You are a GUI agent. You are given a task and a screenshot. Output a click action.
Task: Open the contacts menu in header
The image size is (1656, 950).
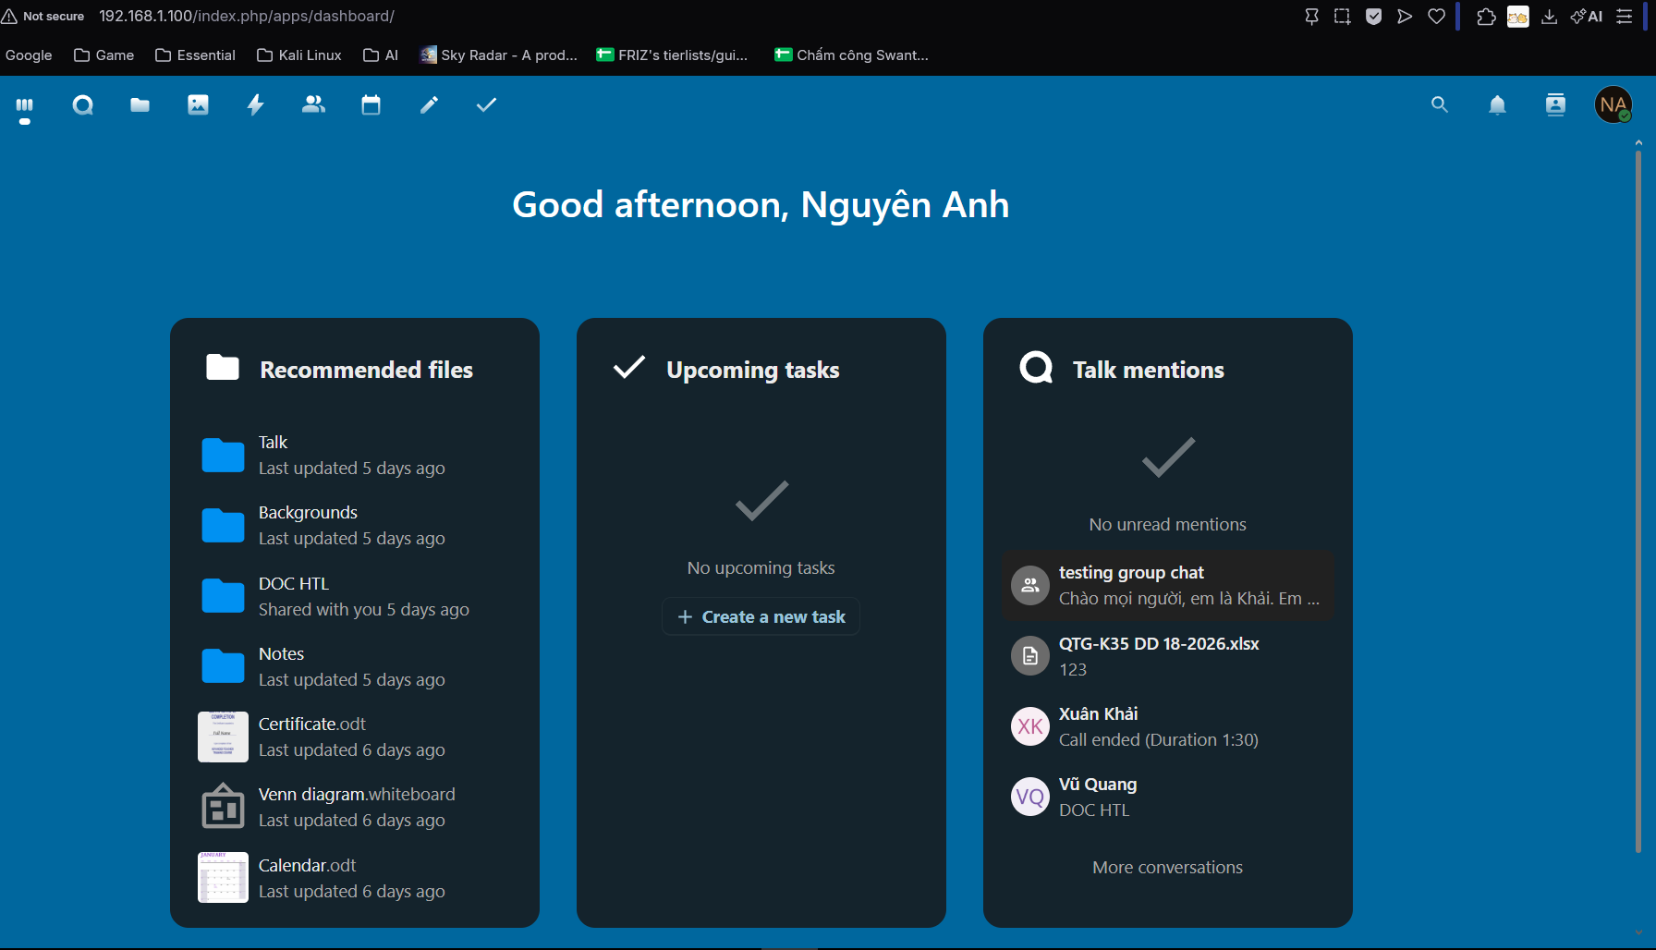point(1556,105)
